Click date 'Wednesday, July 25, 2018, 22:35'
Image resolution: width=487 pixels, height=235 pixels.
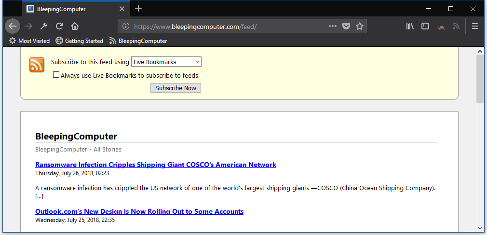point(75,221)
